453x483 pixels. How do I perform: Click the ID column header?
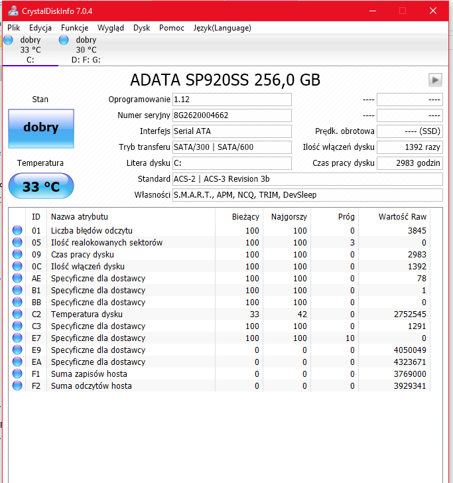(36, 217)
